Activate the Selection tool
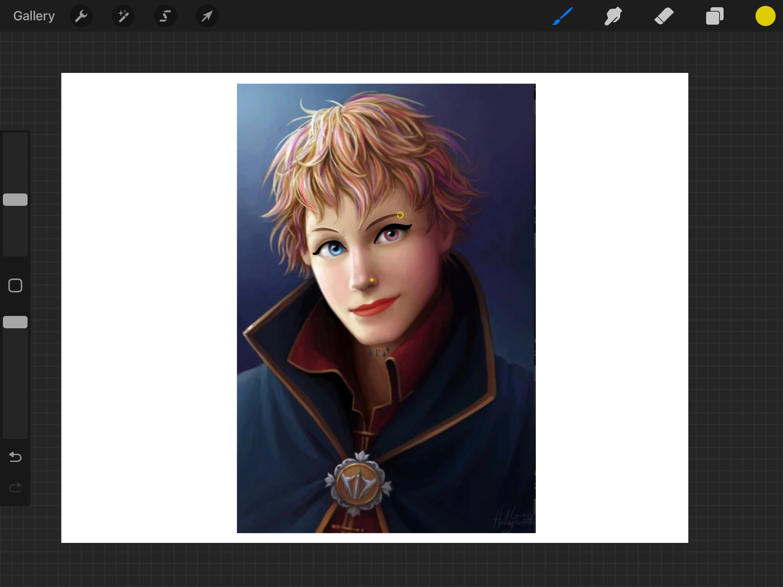783x587 pixels. [165, 16]
